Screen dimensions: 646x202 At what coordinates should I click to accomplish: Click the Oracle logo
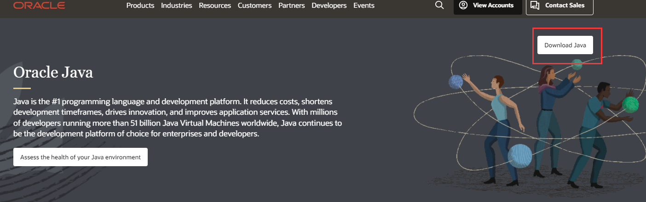(39, 6)
